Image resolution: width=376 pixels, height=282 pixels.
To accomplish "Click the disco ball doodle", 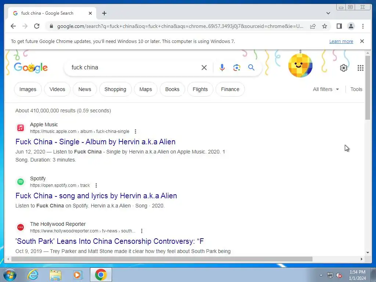I will pyautogui.click(x=300, y=65).
